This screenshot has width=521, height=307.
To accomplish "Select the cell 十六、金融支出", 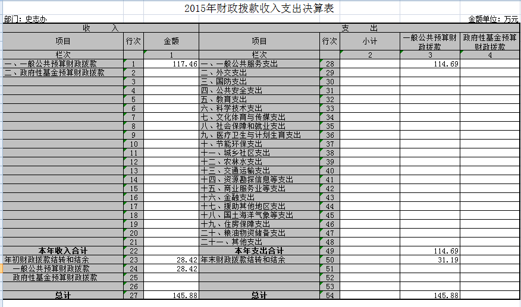I will 259,198.
